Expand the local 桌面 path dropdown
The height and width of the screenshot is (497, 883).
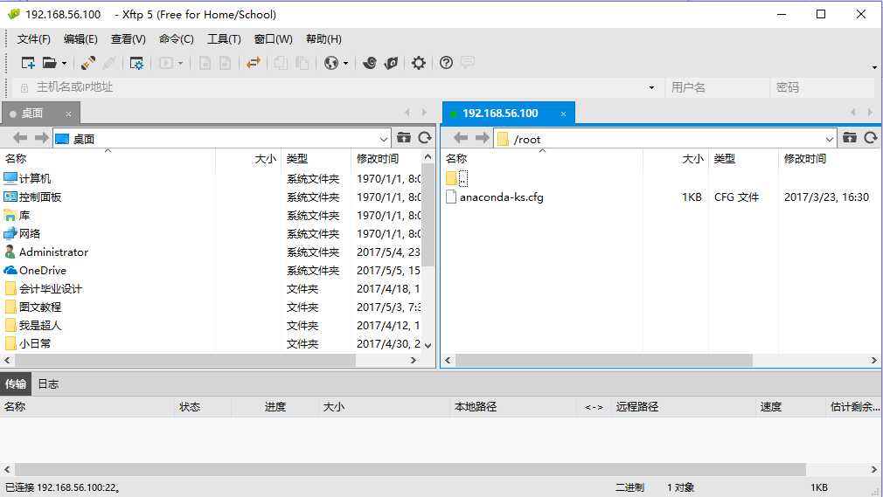point(384,139)
